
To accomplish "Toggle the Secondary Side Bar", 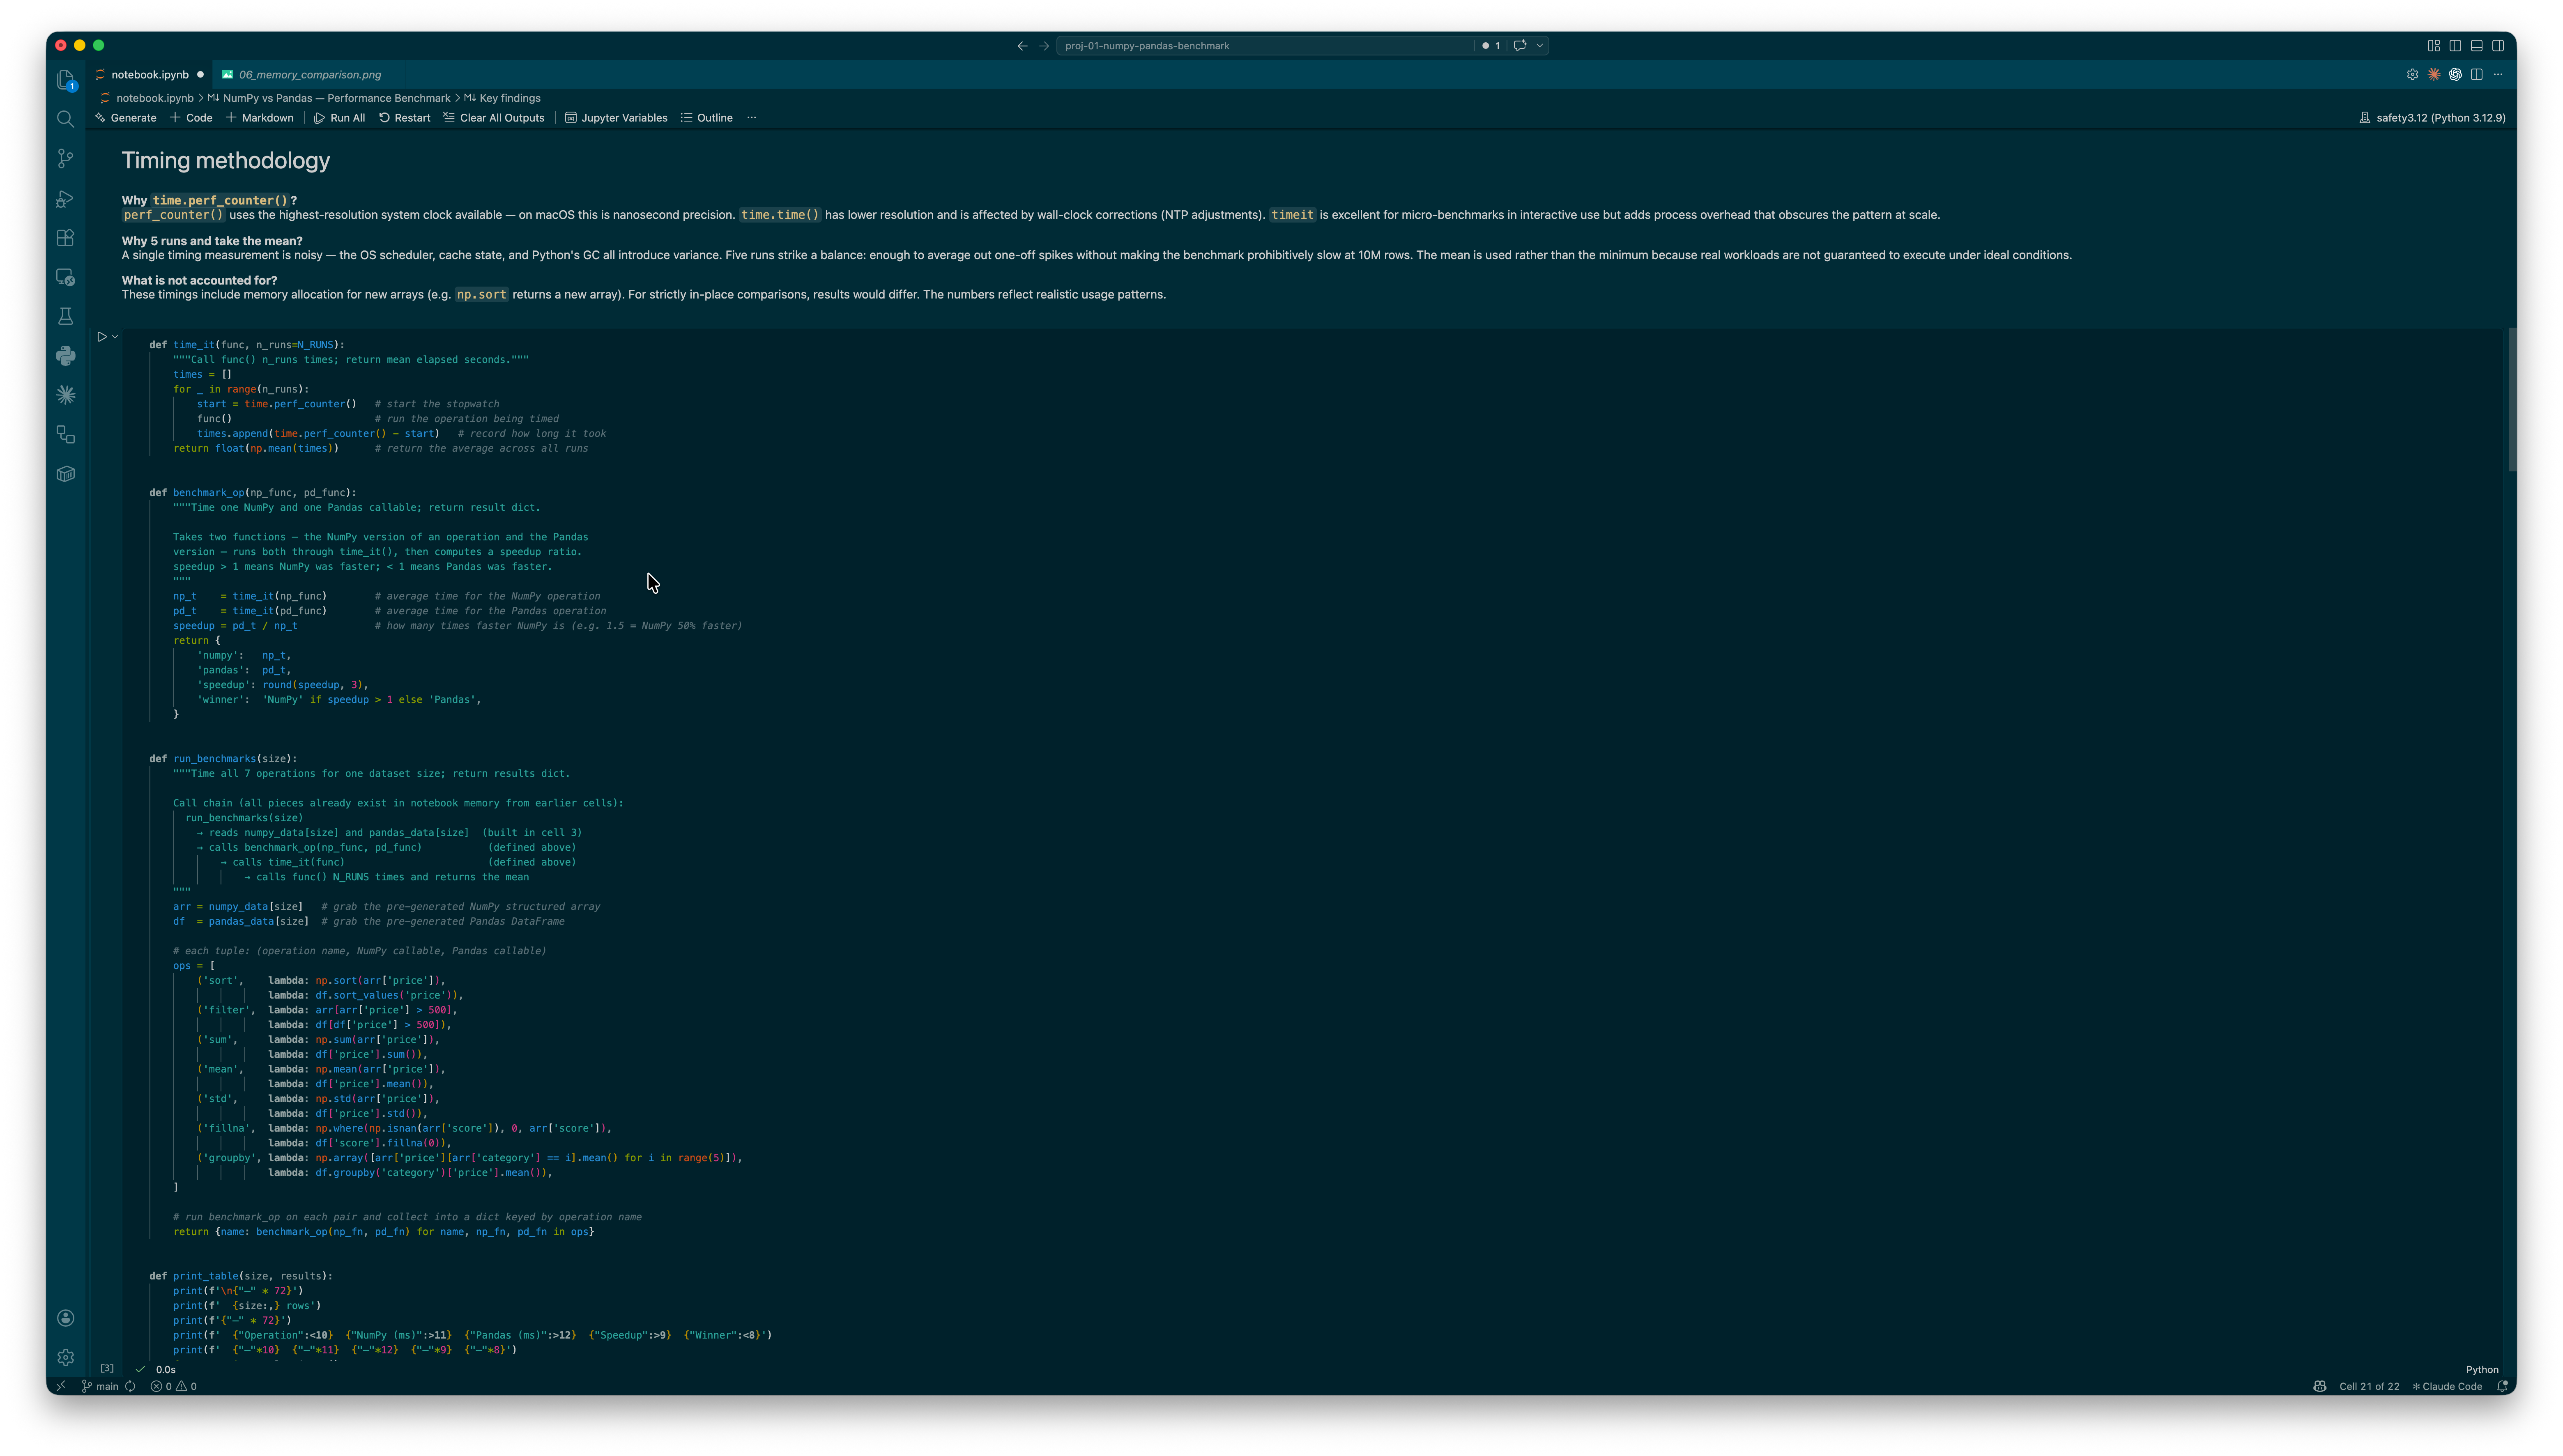I will pos(2498,45).
